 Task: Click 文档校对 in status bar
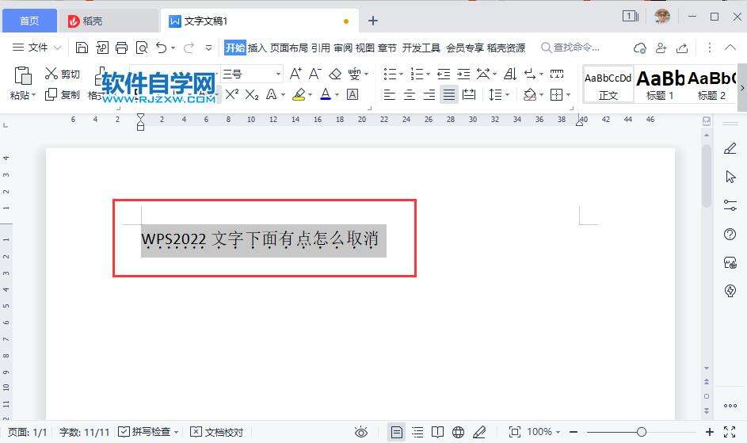click(x=217, y=432)
